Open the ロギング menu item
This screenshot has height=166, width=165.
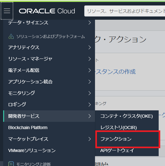pos(49,105)
